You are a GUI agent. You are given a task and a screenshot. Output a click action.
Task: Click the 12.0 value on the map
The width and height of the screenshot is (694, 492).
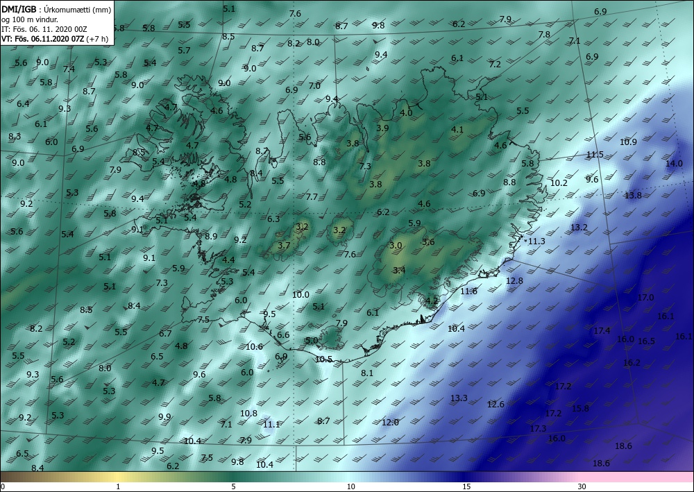click(390, 423)
